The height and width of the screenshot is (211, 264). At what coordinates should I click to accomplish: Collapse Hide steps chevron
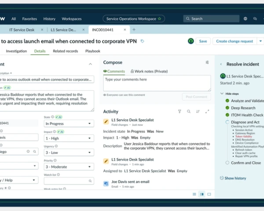pos(222,94)
